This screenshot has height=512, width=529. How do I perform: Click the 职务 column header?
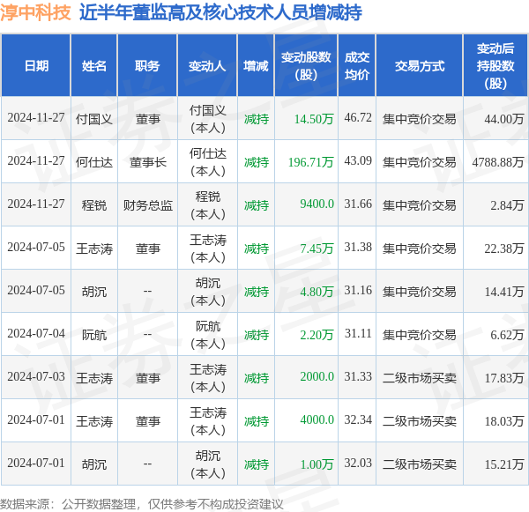[147, 65]
